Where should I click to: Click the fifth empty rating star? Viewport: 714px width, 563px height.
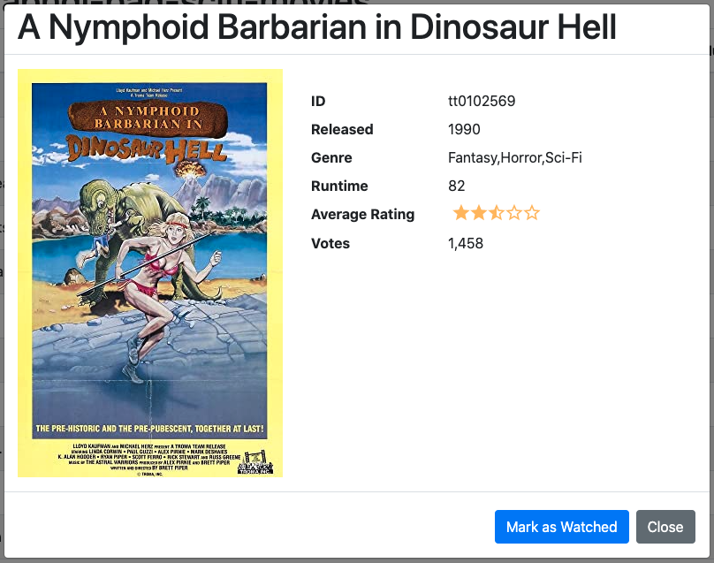pyautogui.click(x=531, y=213)
